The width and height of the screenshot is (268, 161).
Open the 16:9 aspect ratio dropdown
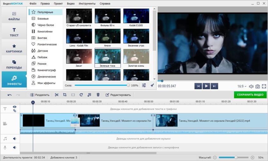(x=242, y=86)
